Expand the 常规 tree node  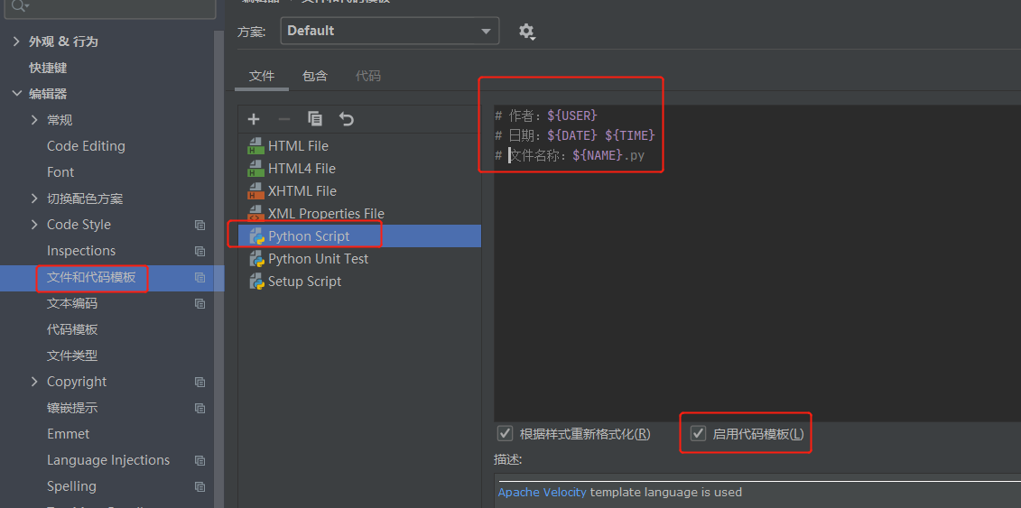(34, 120)
